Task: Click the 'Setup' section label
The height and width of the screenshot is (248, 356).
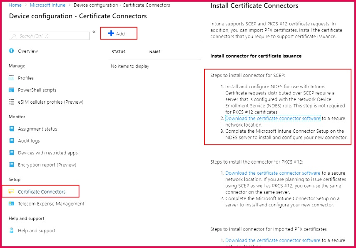Action: coord(15,179)
